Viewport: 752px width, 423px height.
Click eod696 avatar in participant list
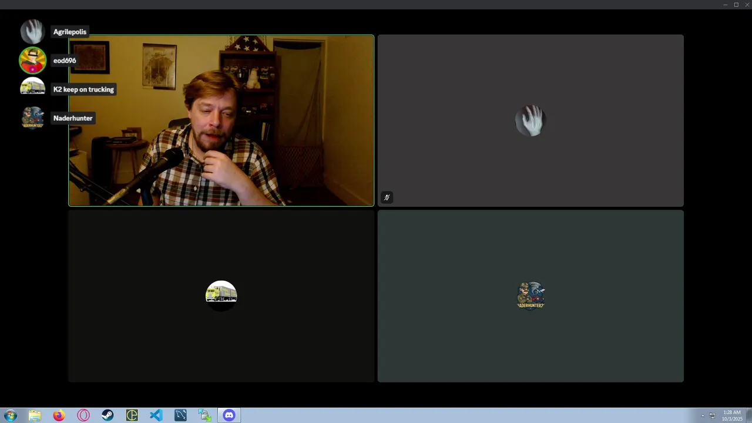[x=32, y=61]
